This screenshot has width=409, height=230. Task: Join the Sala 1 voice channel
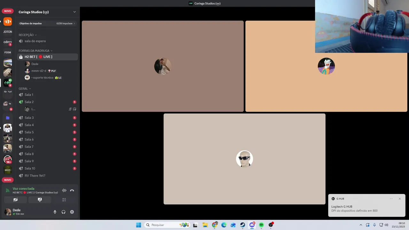coord(47,95)
